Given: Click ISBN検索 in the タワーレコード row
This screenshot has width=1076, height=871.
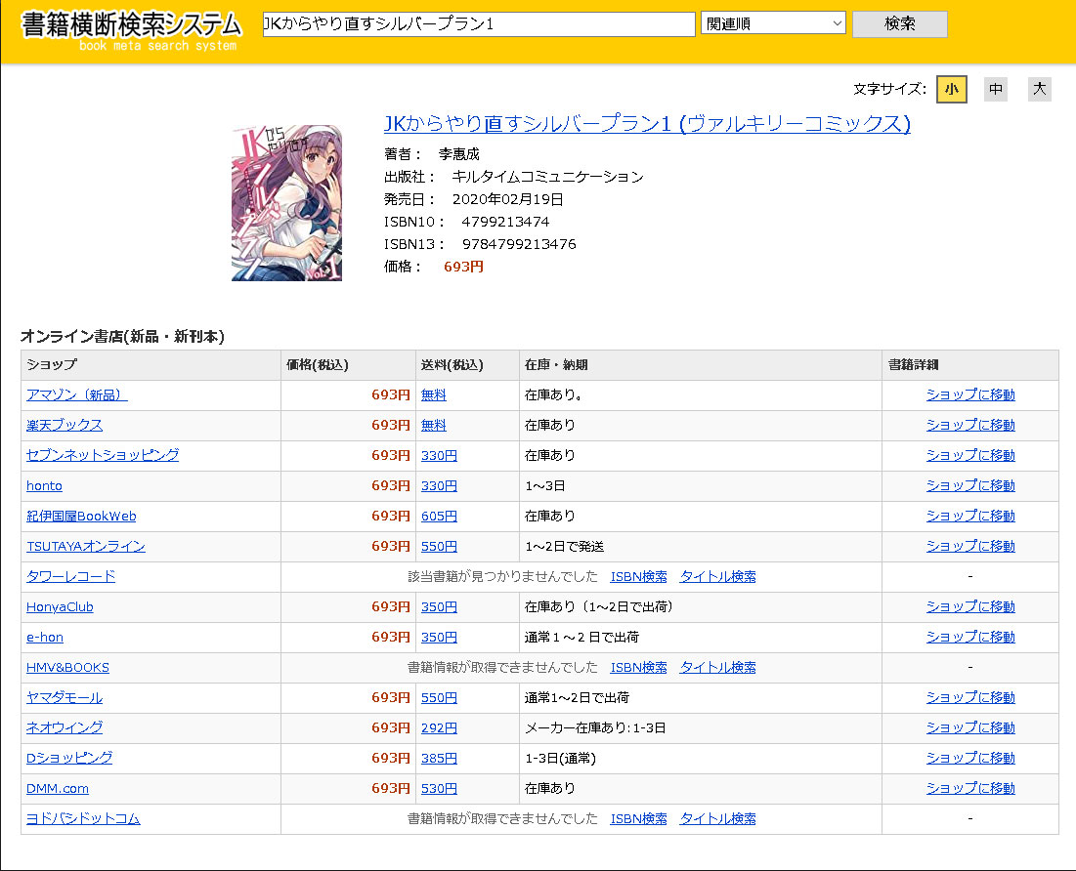Looking at the screenshot, I should [x=639, y=577].
